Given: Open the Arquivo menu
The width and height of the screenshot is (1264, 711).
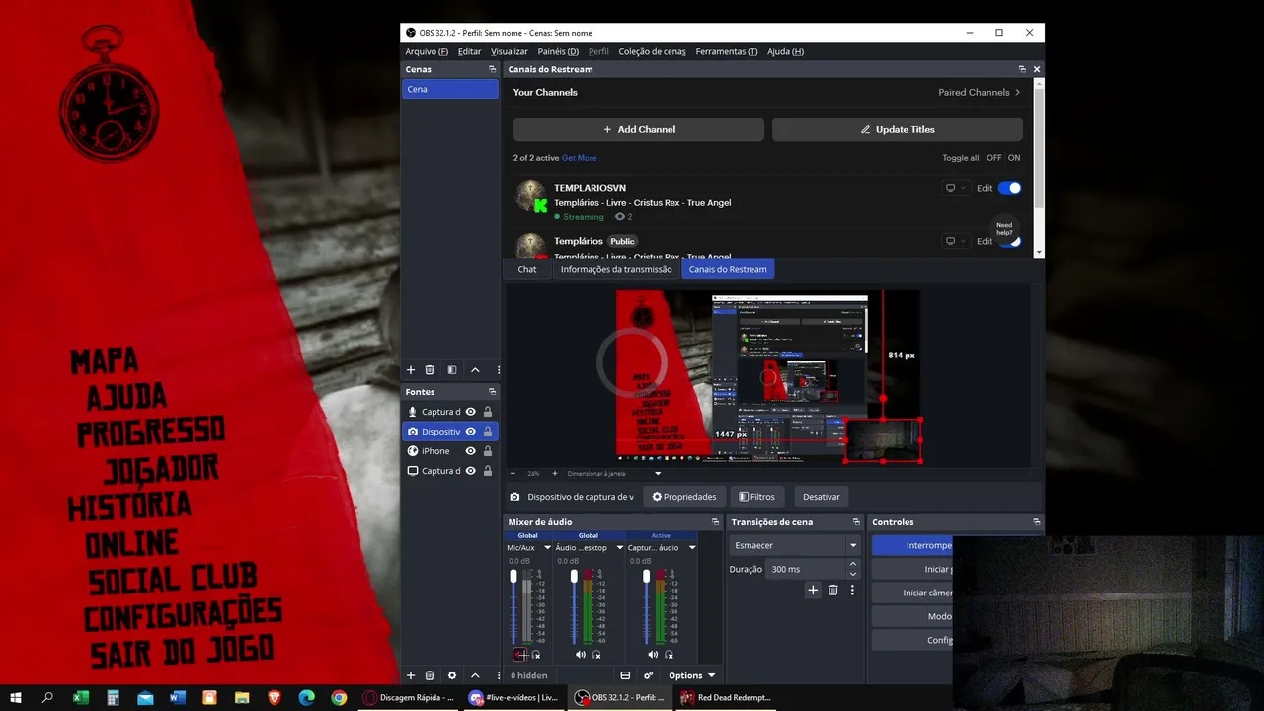Looking at the screenshot, I should tap(427, 51).
